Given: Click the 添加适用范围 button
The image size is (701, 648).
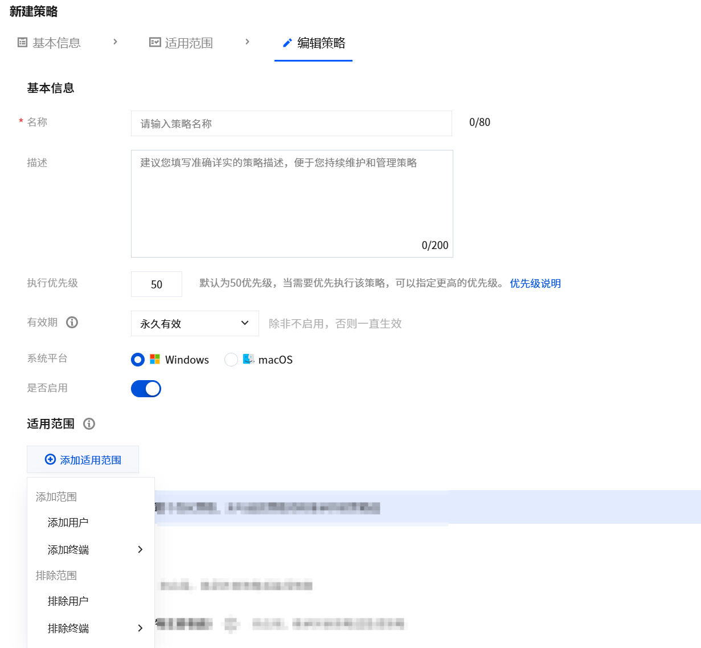Looking at the screenshot, I should tap(83, 459).
